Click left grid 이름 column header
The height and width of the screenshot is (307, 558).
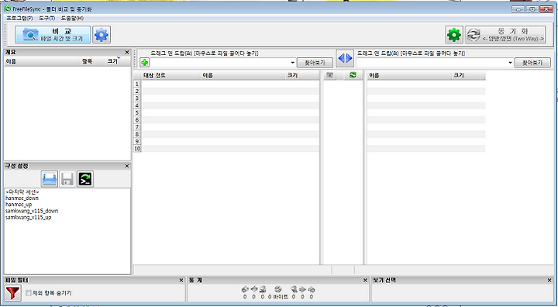tap(243, 75)
